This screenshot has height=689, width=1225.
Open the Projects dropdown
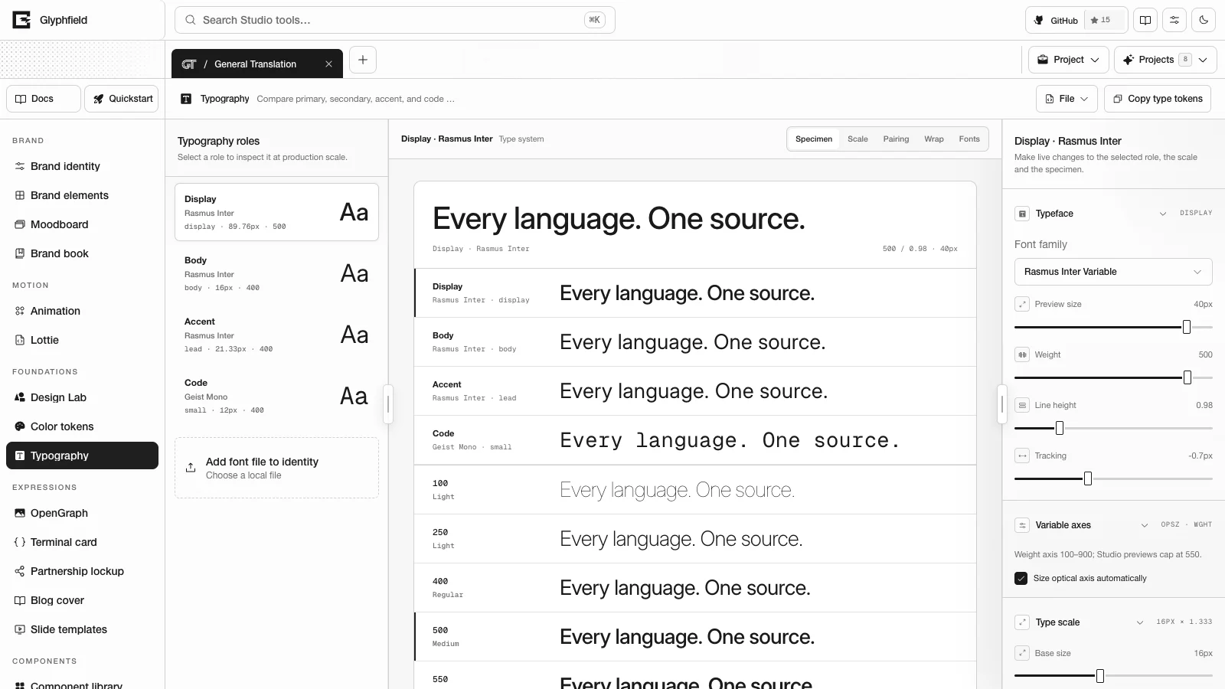(1165, 60)
